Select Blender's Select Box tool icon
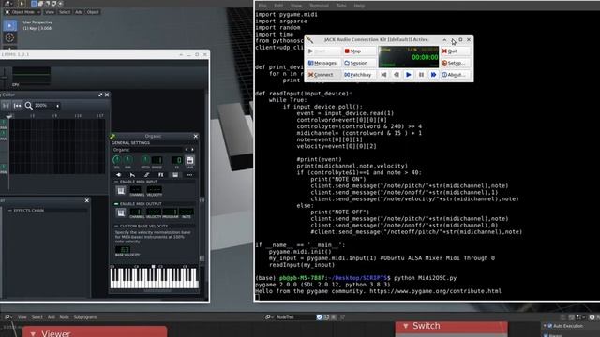The height and width of the screenshot is (337, 600). pyautogui.click(x=10, y=25)
